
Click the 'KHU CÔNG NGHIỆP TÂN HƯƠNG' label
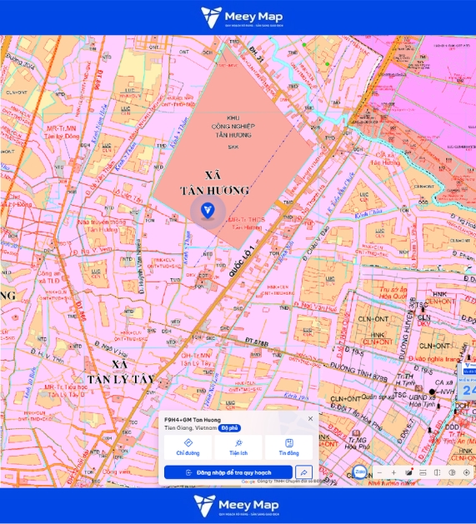(233, 127)
